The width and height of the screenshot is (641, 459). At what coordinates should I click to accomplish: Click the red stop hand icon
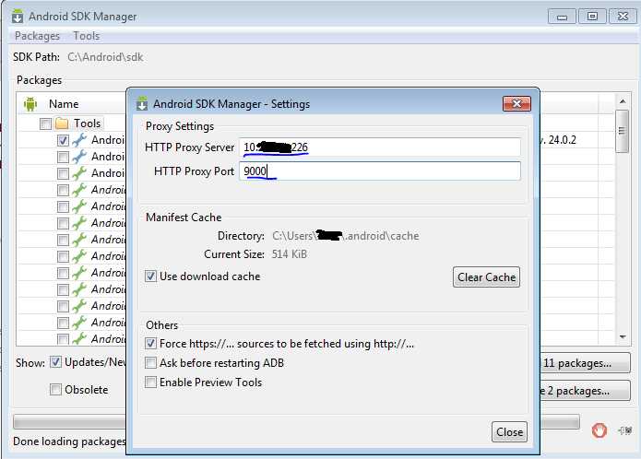coord(599,430)
